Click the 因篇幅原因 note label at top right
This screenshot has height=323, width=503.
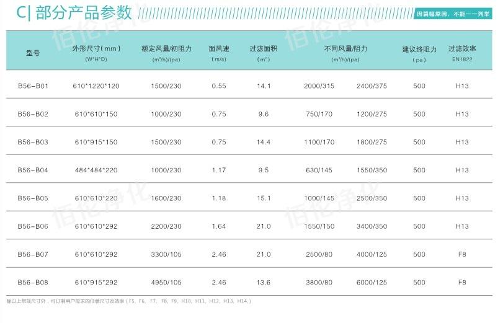458,13
